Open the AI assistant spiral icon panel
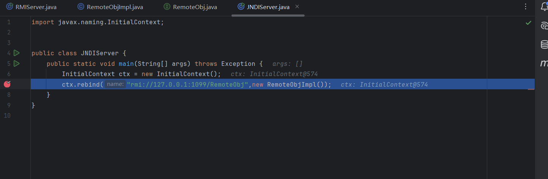Screen dimensions: 548x179 pyautogui.click(x=544, y=25)
